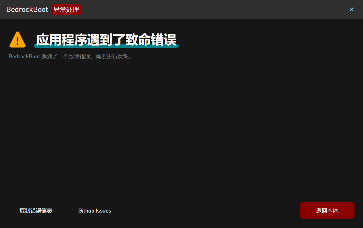
Task: Click the red 异常处理 badge
Action: coord(66,9)
